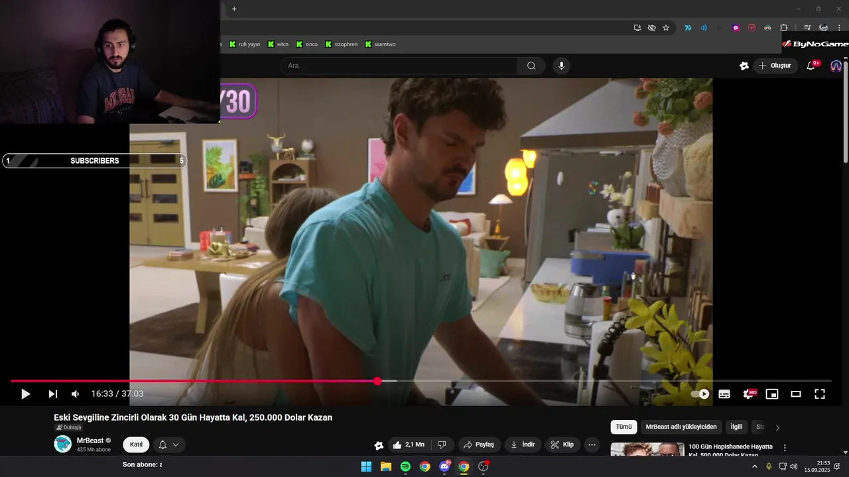849x477 pixels.
Task: Select the Tümü chip
Action: click(x=624, y=427)
